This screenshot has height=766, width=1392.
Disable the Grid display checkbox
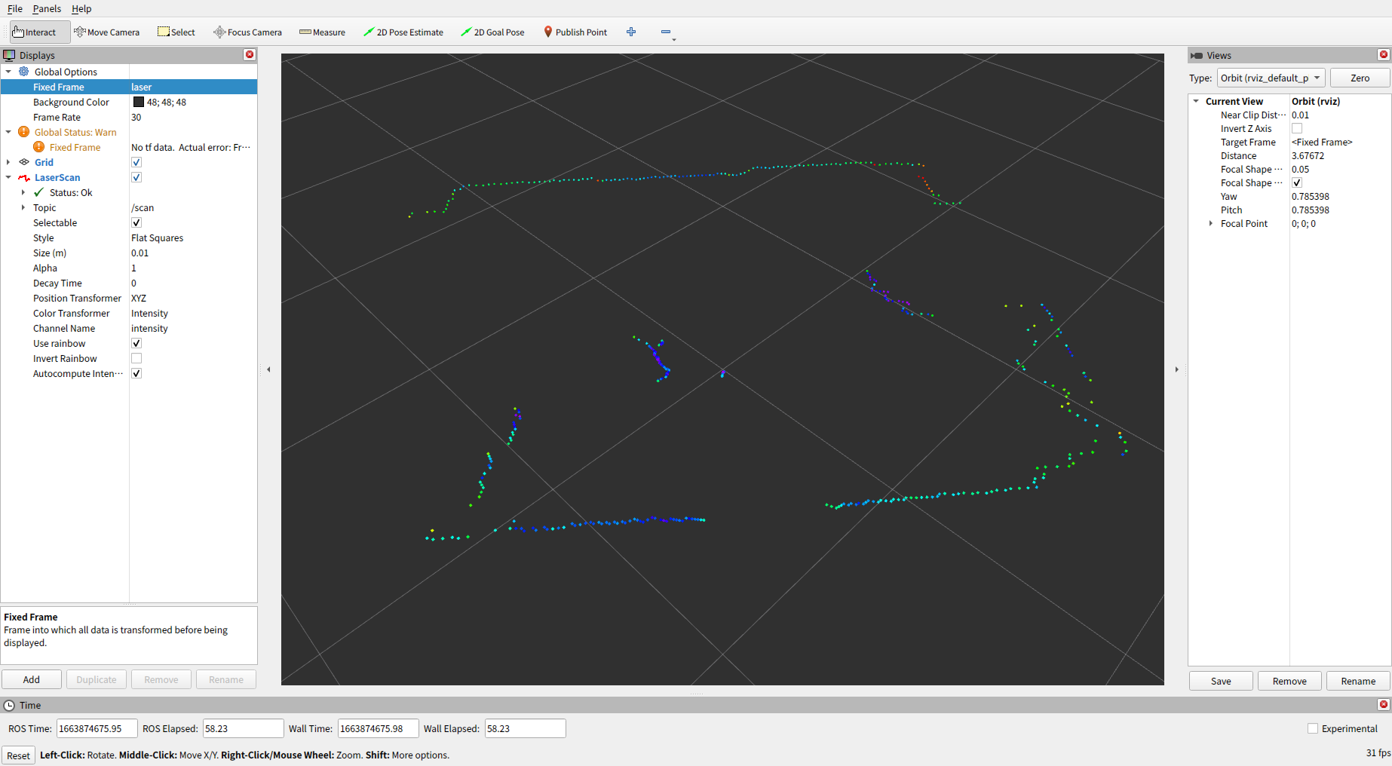point(136,162)
